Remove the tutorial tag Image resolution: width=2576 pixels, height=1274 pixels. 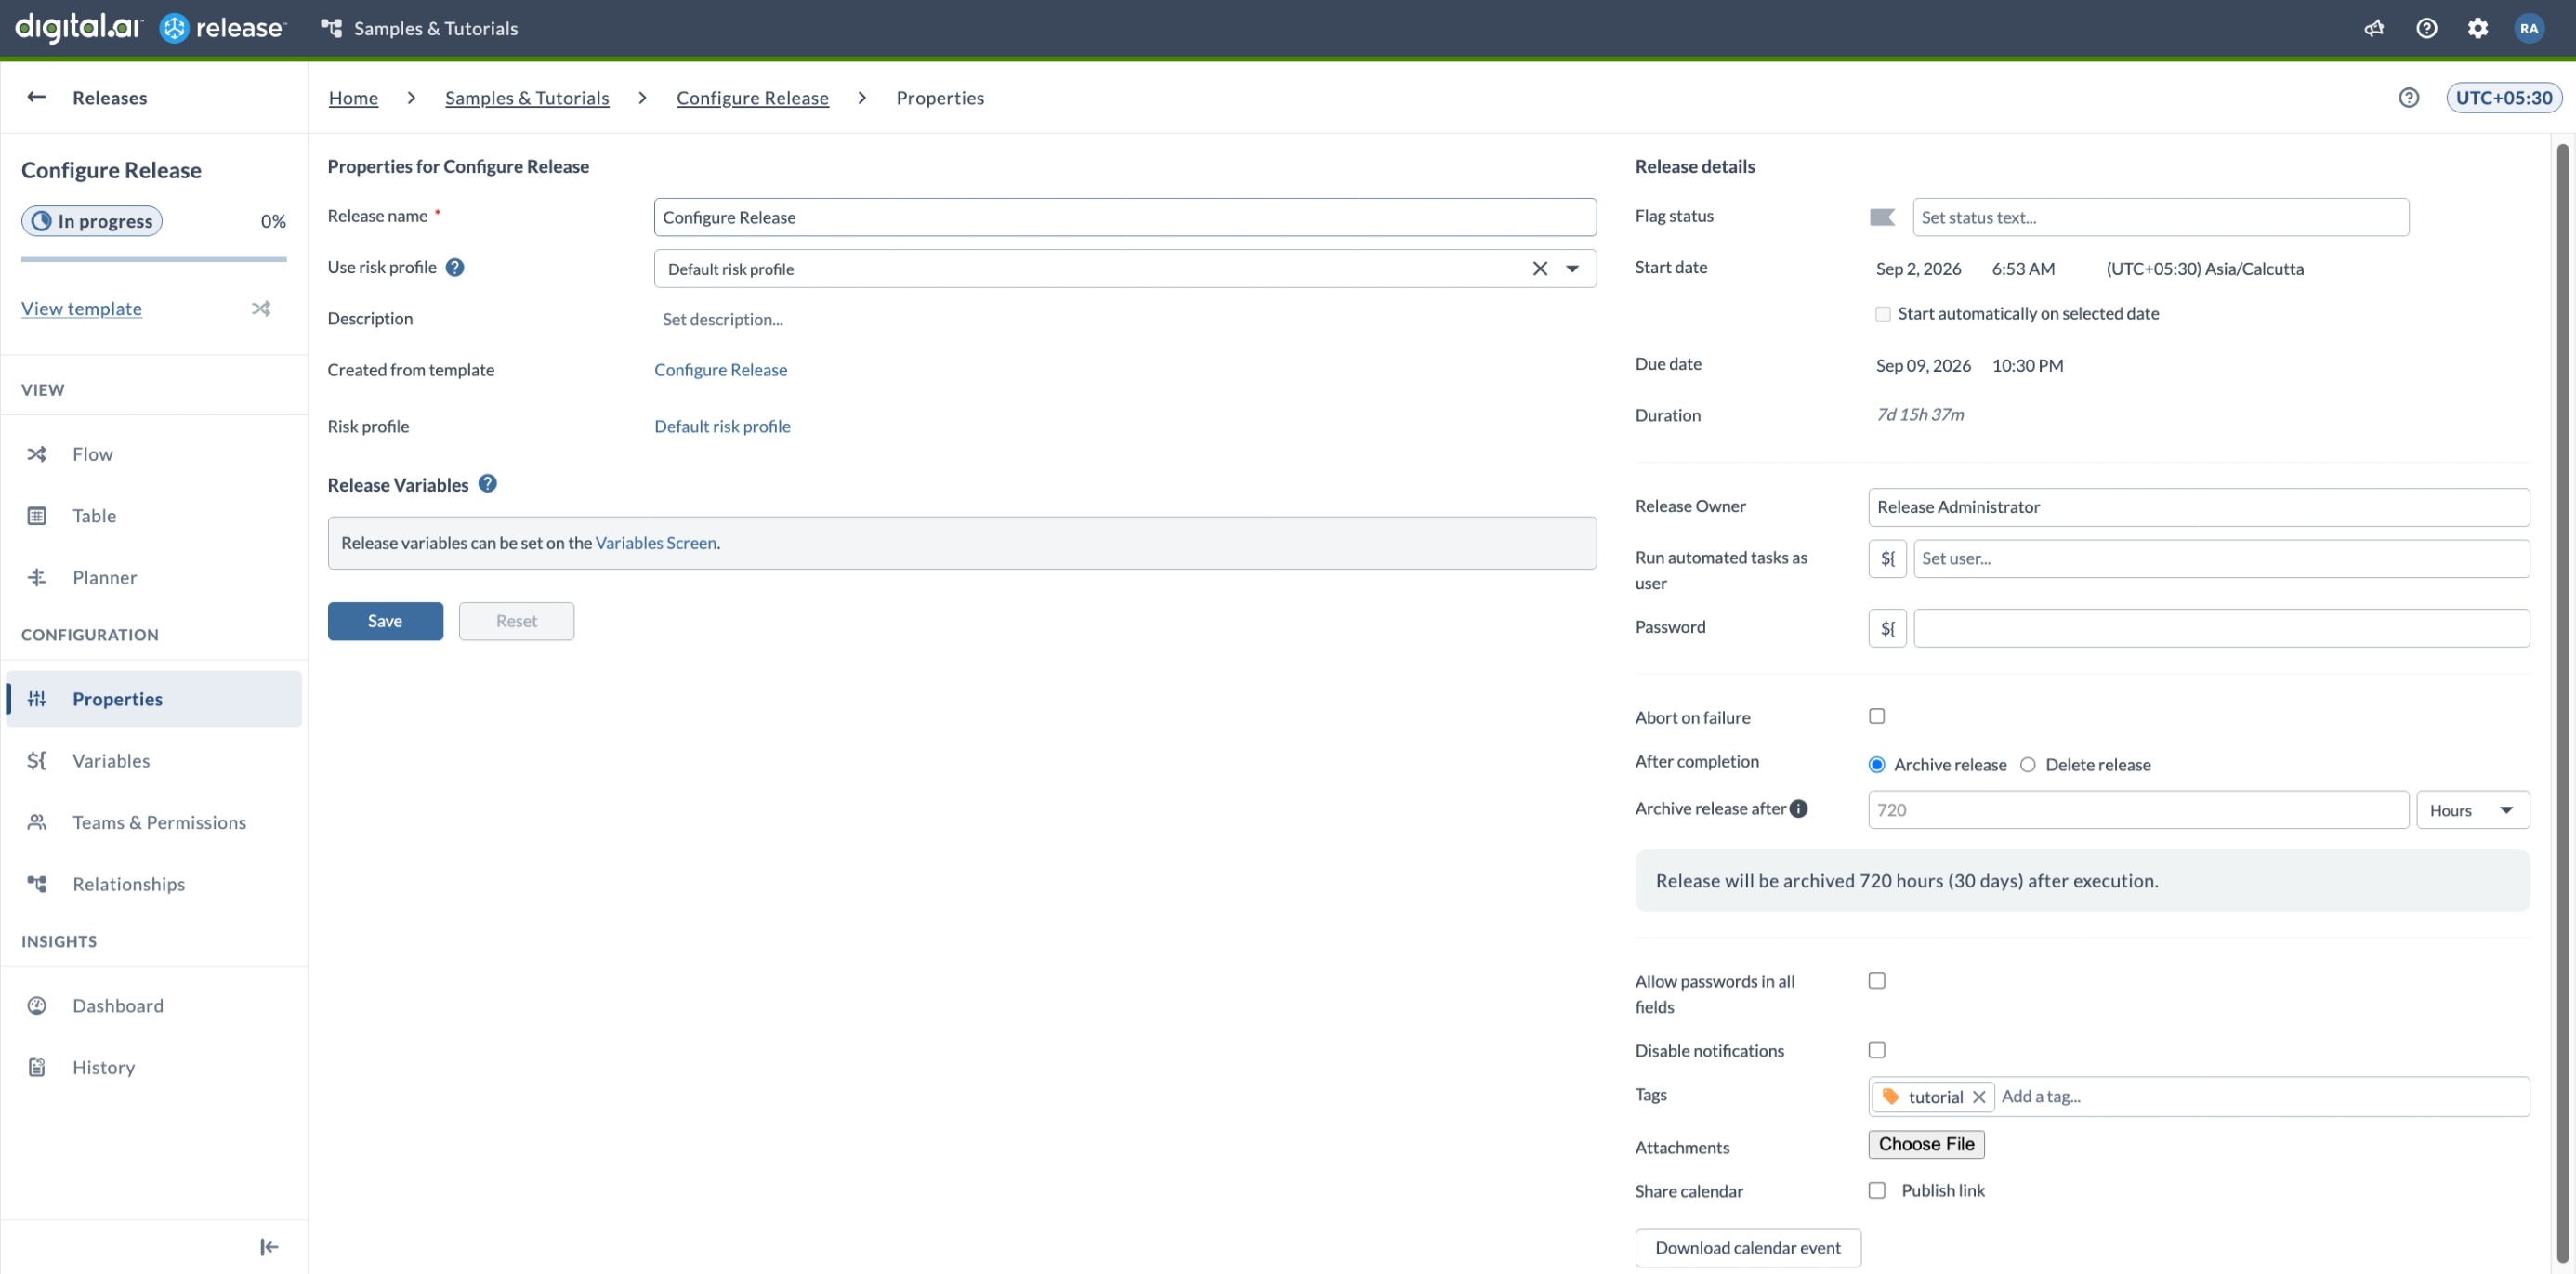click(x=1978, y=1096)
